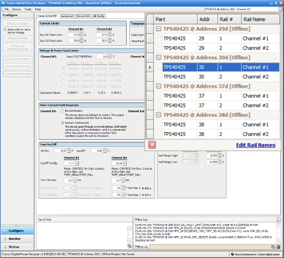
Task: Open the Channel #1 Turn On Rise dropdown
Action: (x=75, y=180)
